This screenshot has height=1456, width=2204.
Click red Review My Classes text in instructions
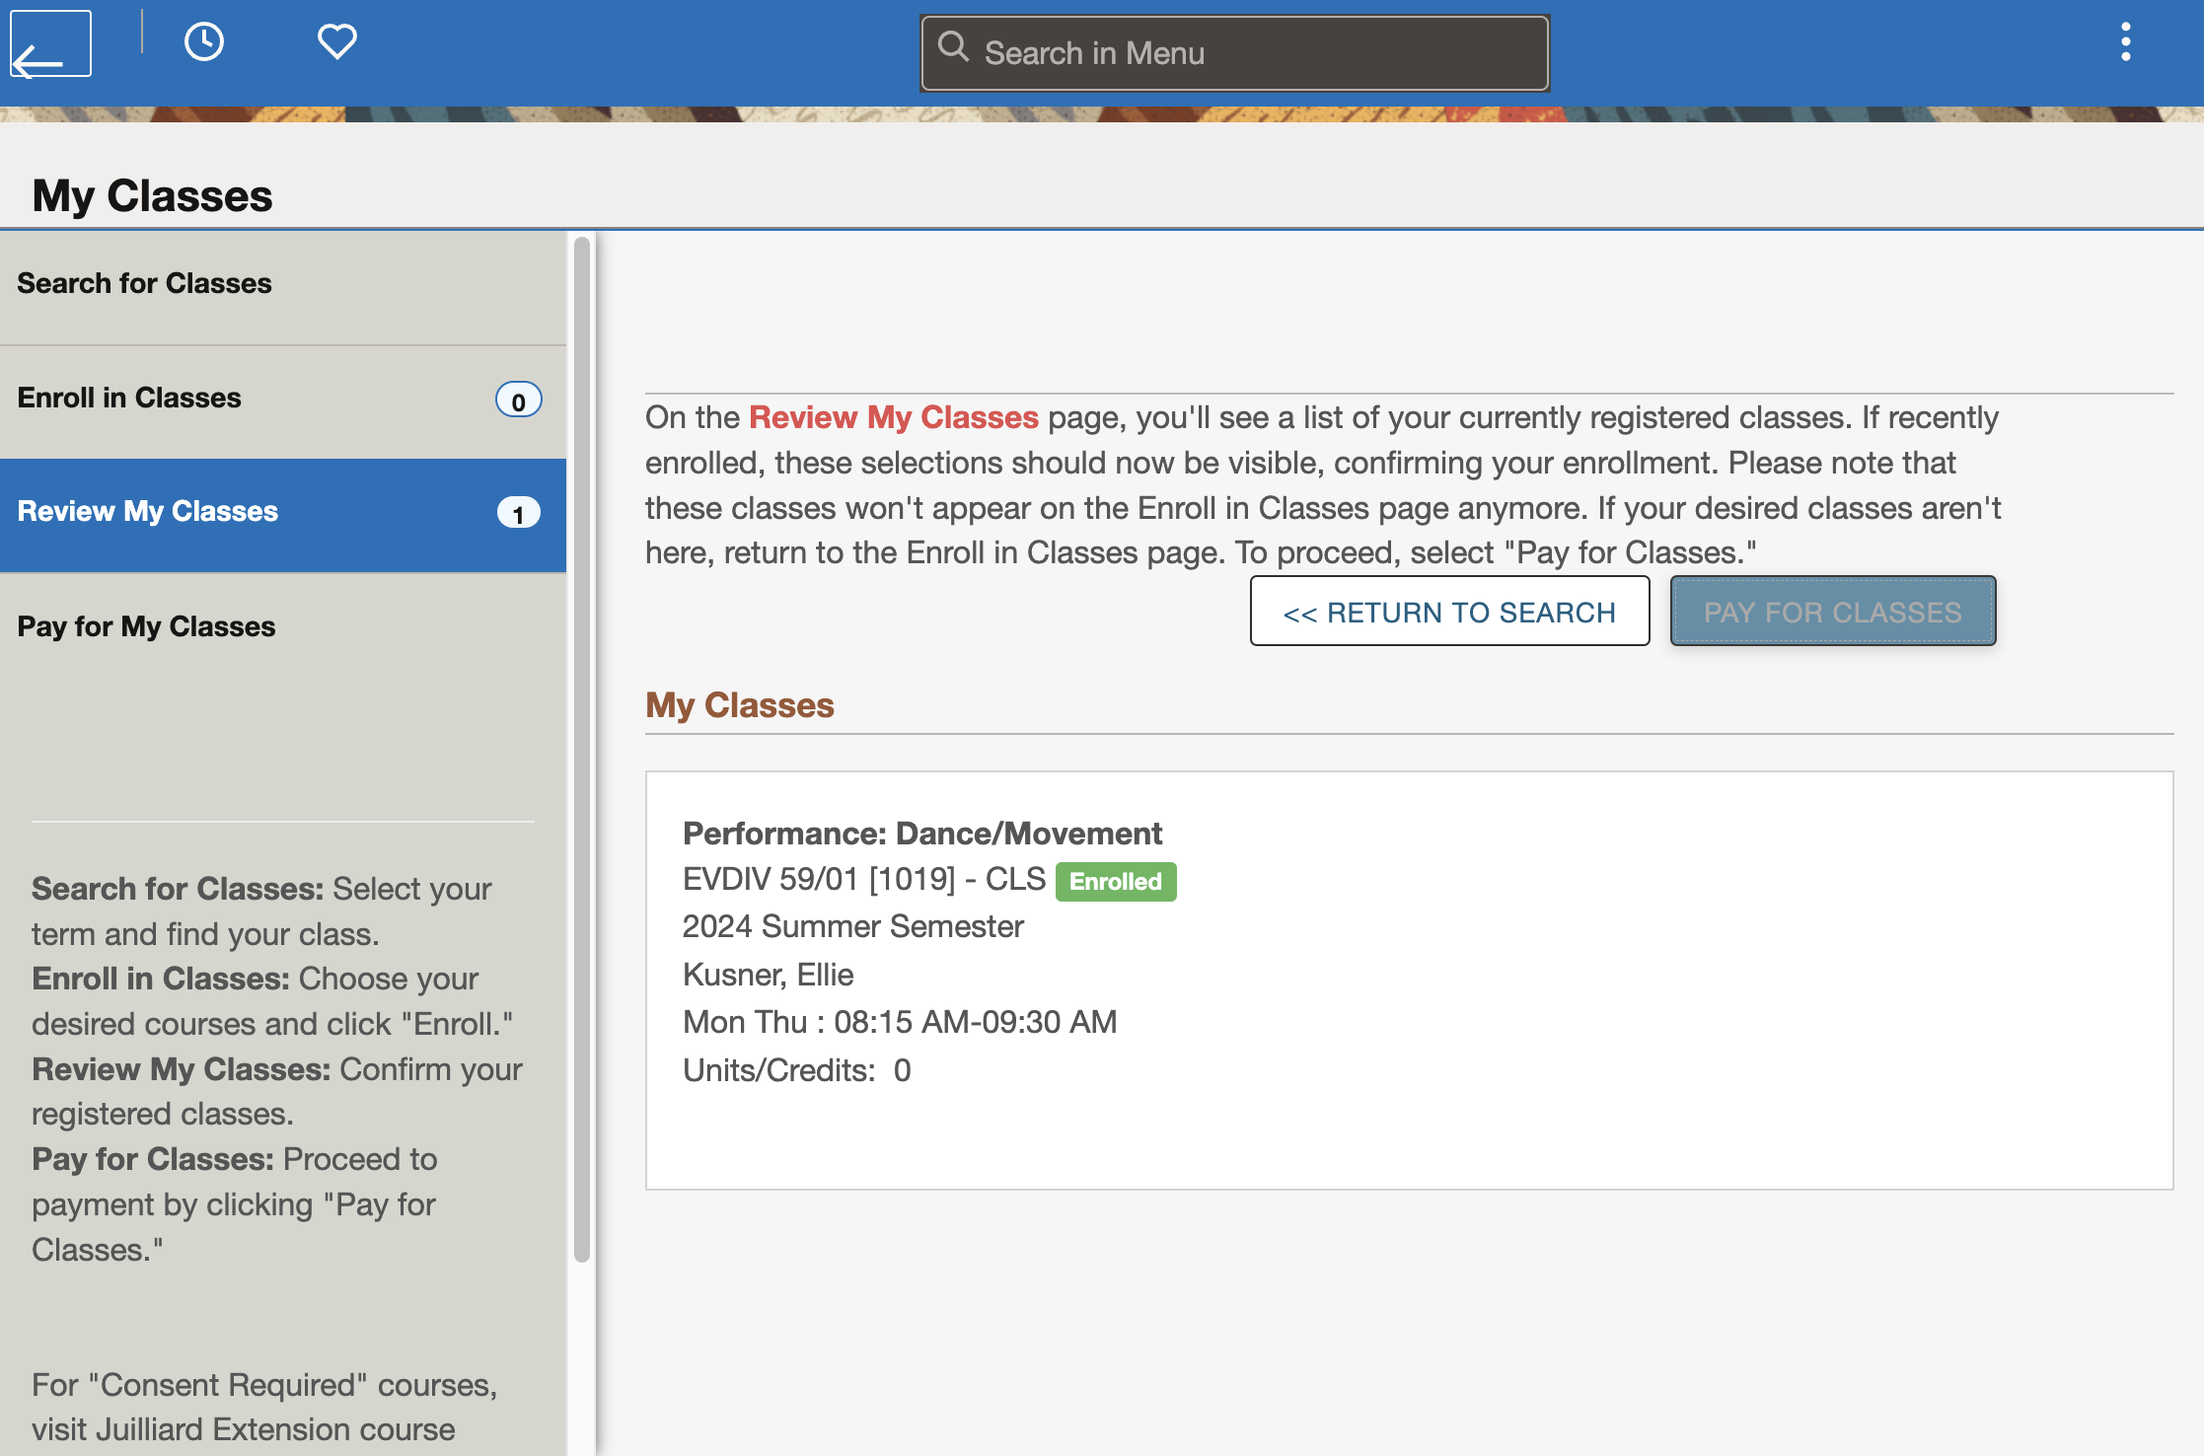(x=893, y=417)
